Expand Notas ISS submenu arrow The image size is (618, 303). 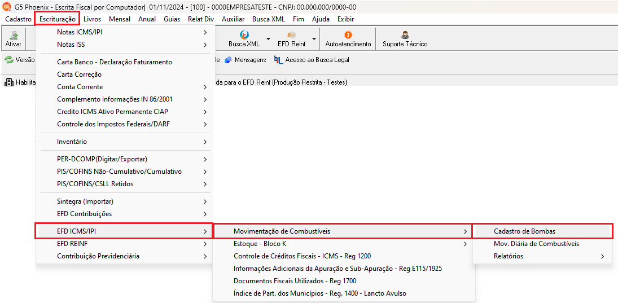tap(205, 45)
